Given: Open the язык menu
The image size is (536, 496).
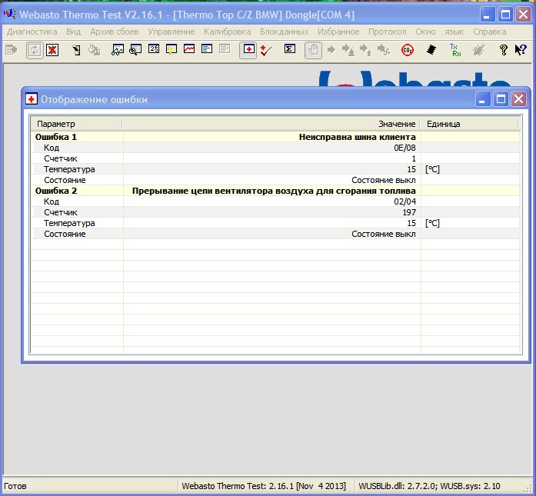Looking at the screenshot, I should (x=454, y=32).
